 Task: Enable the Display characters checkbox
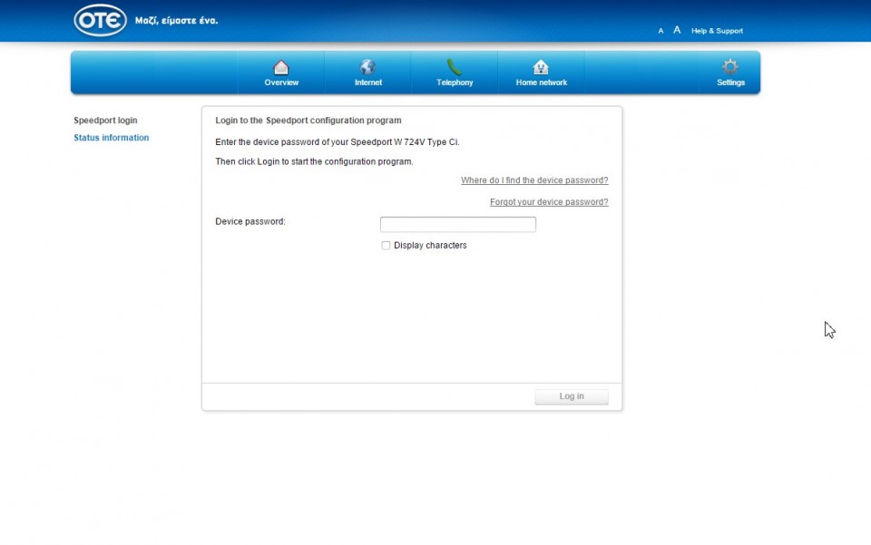(x=386, y=246)
